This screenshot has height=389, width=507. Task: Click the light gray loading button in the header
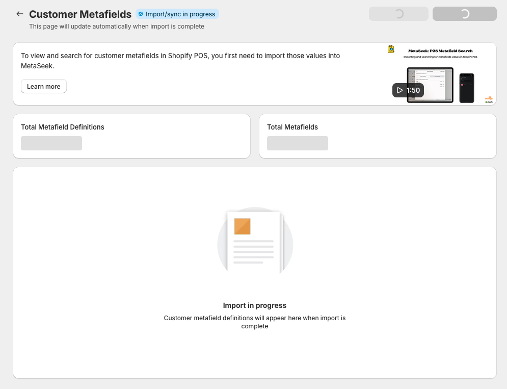[x=398, y=14]
